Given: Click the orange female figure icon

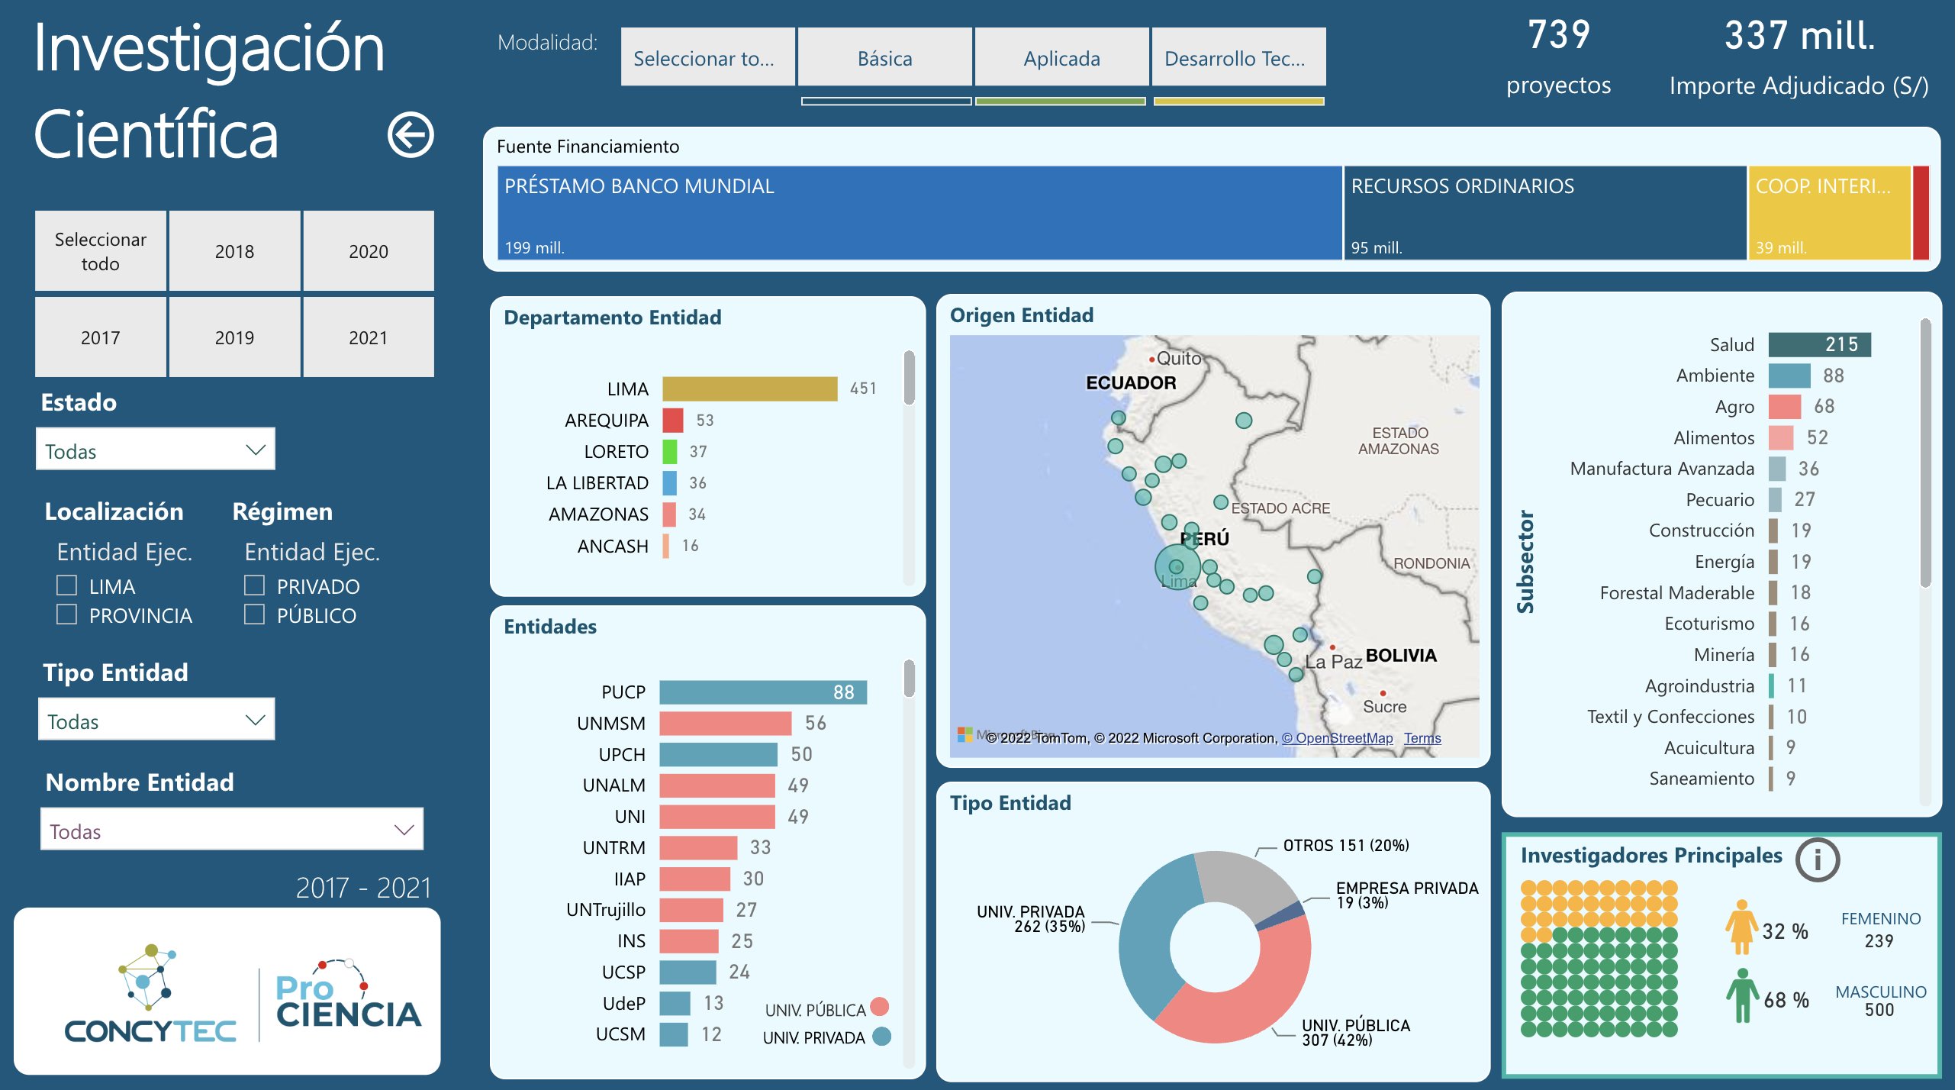Looking at the screenshot, I should click(x=1741, y=927).
